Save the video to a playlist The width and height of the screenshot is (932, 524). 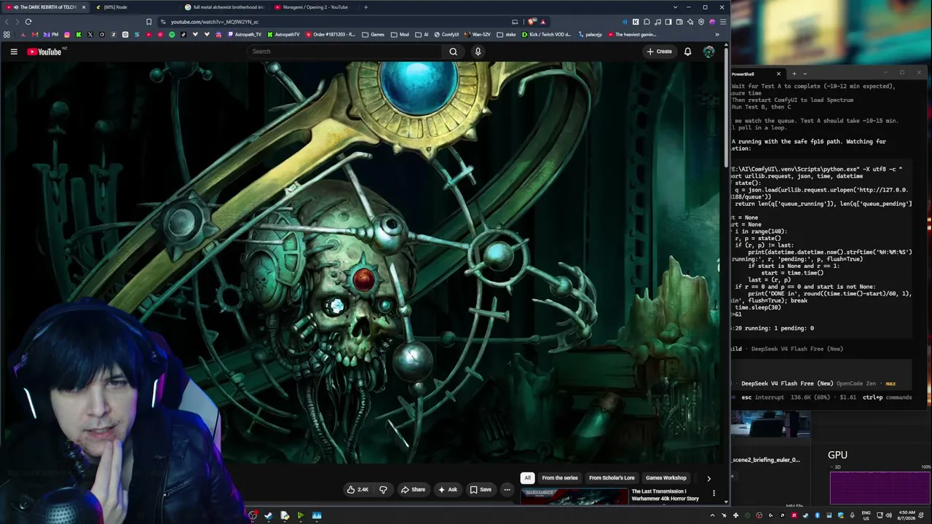click(x=481, y=490)
